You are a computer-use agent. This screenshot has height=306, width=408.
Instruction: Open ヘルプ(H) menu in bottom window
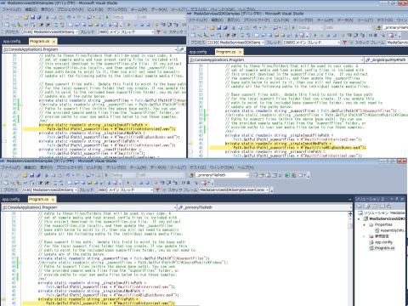(246, 167)
